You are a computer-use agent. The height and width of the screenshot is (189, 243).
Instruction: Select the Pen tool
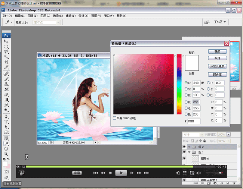click(x=6, y=117)
